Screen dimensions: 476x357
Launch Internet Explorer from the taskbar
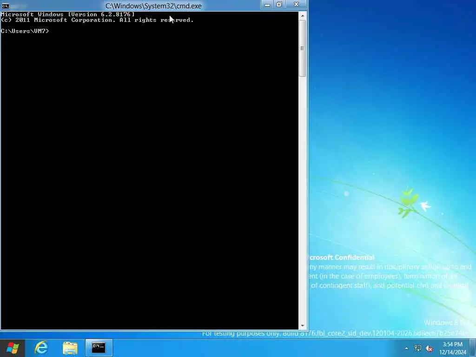[x=41, y=348]
